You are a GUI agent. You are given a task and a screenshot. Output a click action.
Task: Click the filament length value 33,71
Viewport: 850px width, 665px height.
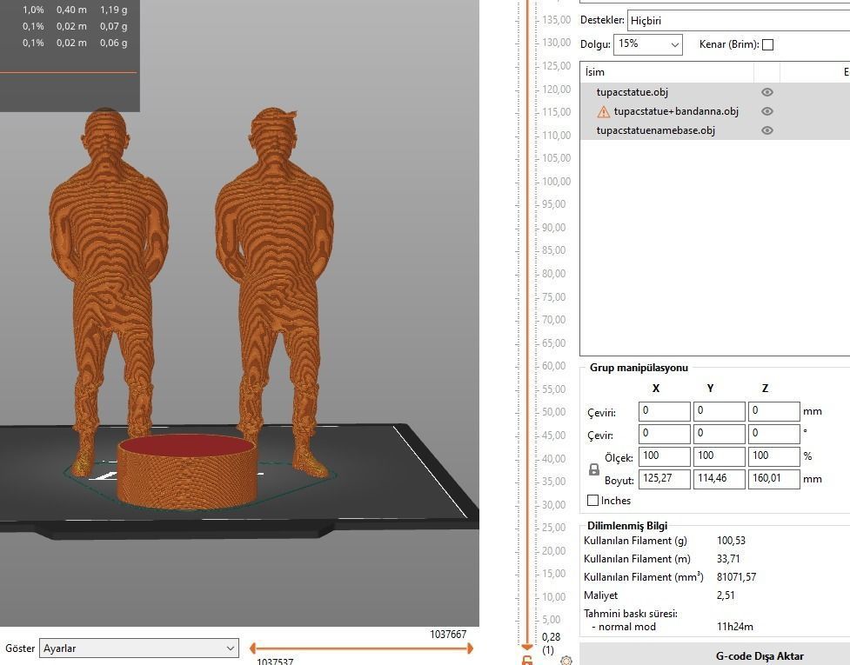point(728,559)
